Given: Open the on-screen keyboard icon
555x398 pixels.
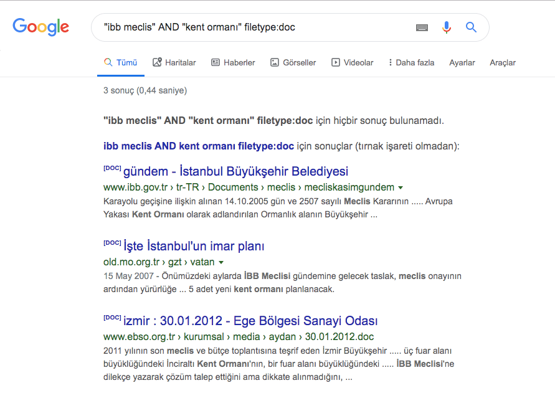Looking at the screenshot, I should coord(422,27).
